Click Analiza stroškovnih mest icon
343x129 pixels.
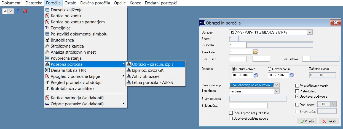[x=47, y=52]
